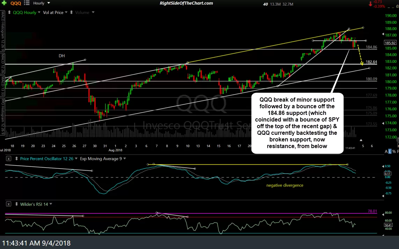Image resolution: width=399 pixels, height=249 pixels.
Task: Click the move handle of Wilder's RSI
Action: [x=16, y=204]
